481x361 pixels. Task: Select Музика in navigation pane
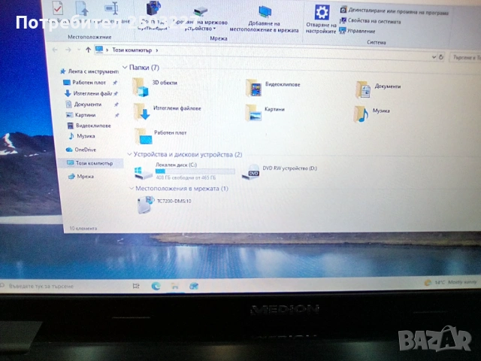tap(82, 136)
